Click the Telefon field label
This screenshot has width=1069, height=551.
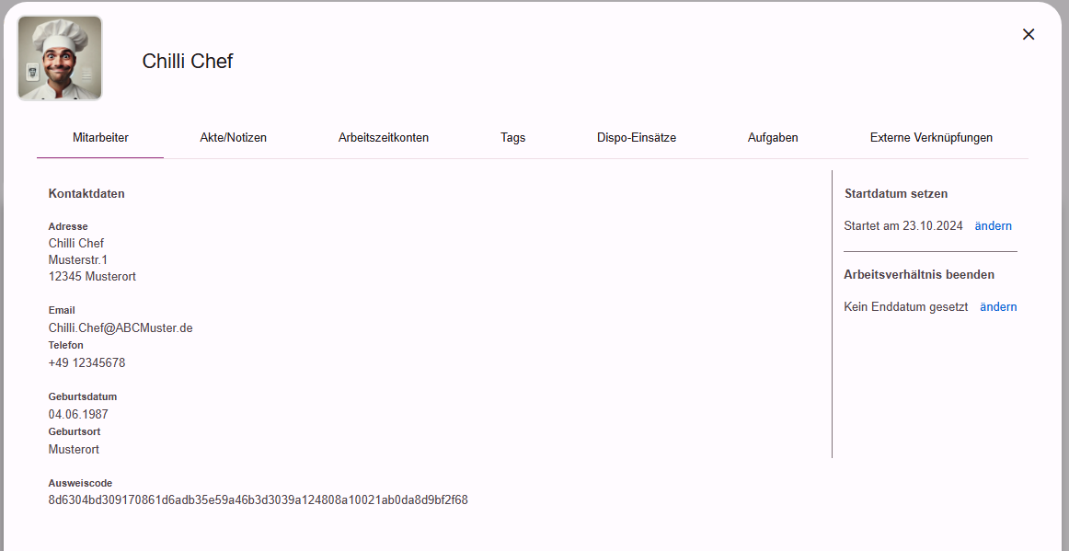tap(65, 345)
